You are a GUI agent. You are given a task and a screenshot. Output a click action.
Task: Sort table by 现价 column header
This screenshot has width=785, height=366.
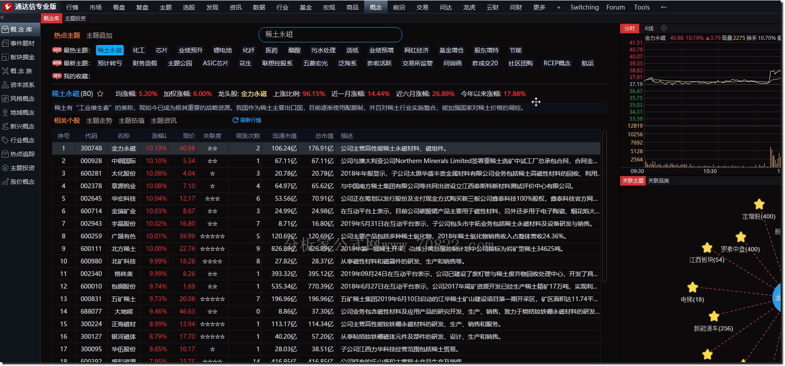click(x=189, y=136)
